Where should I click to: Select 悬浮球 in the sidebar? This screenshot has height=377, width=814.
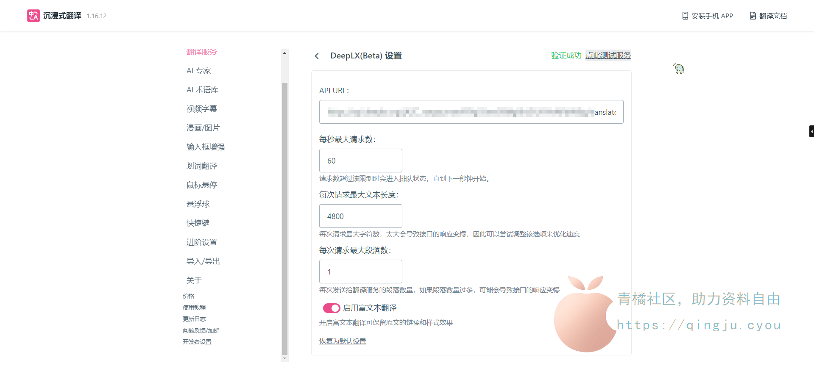pyautogui.click(x=198, y=204)
